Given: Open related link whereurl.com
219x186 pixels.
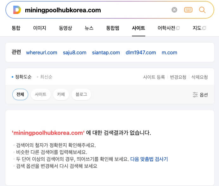Looking at the screenshot, I should click(x=42, y=52).
